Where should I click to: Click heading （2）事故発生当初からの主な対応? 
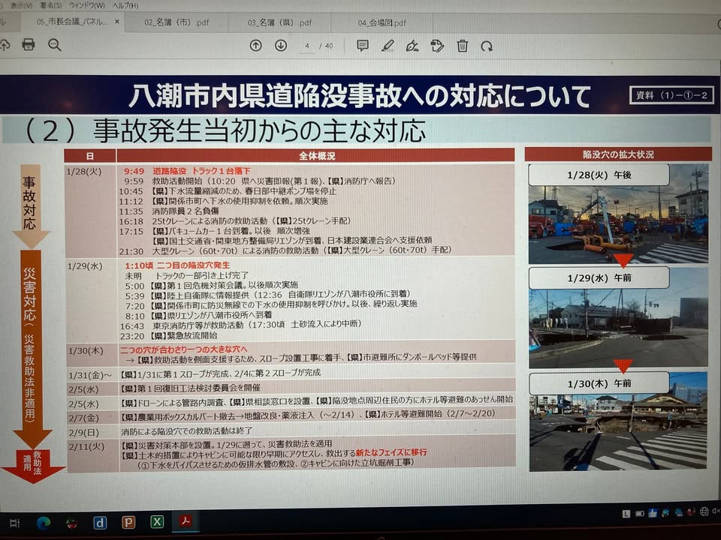pyautogui.click(x=224, y=130)
